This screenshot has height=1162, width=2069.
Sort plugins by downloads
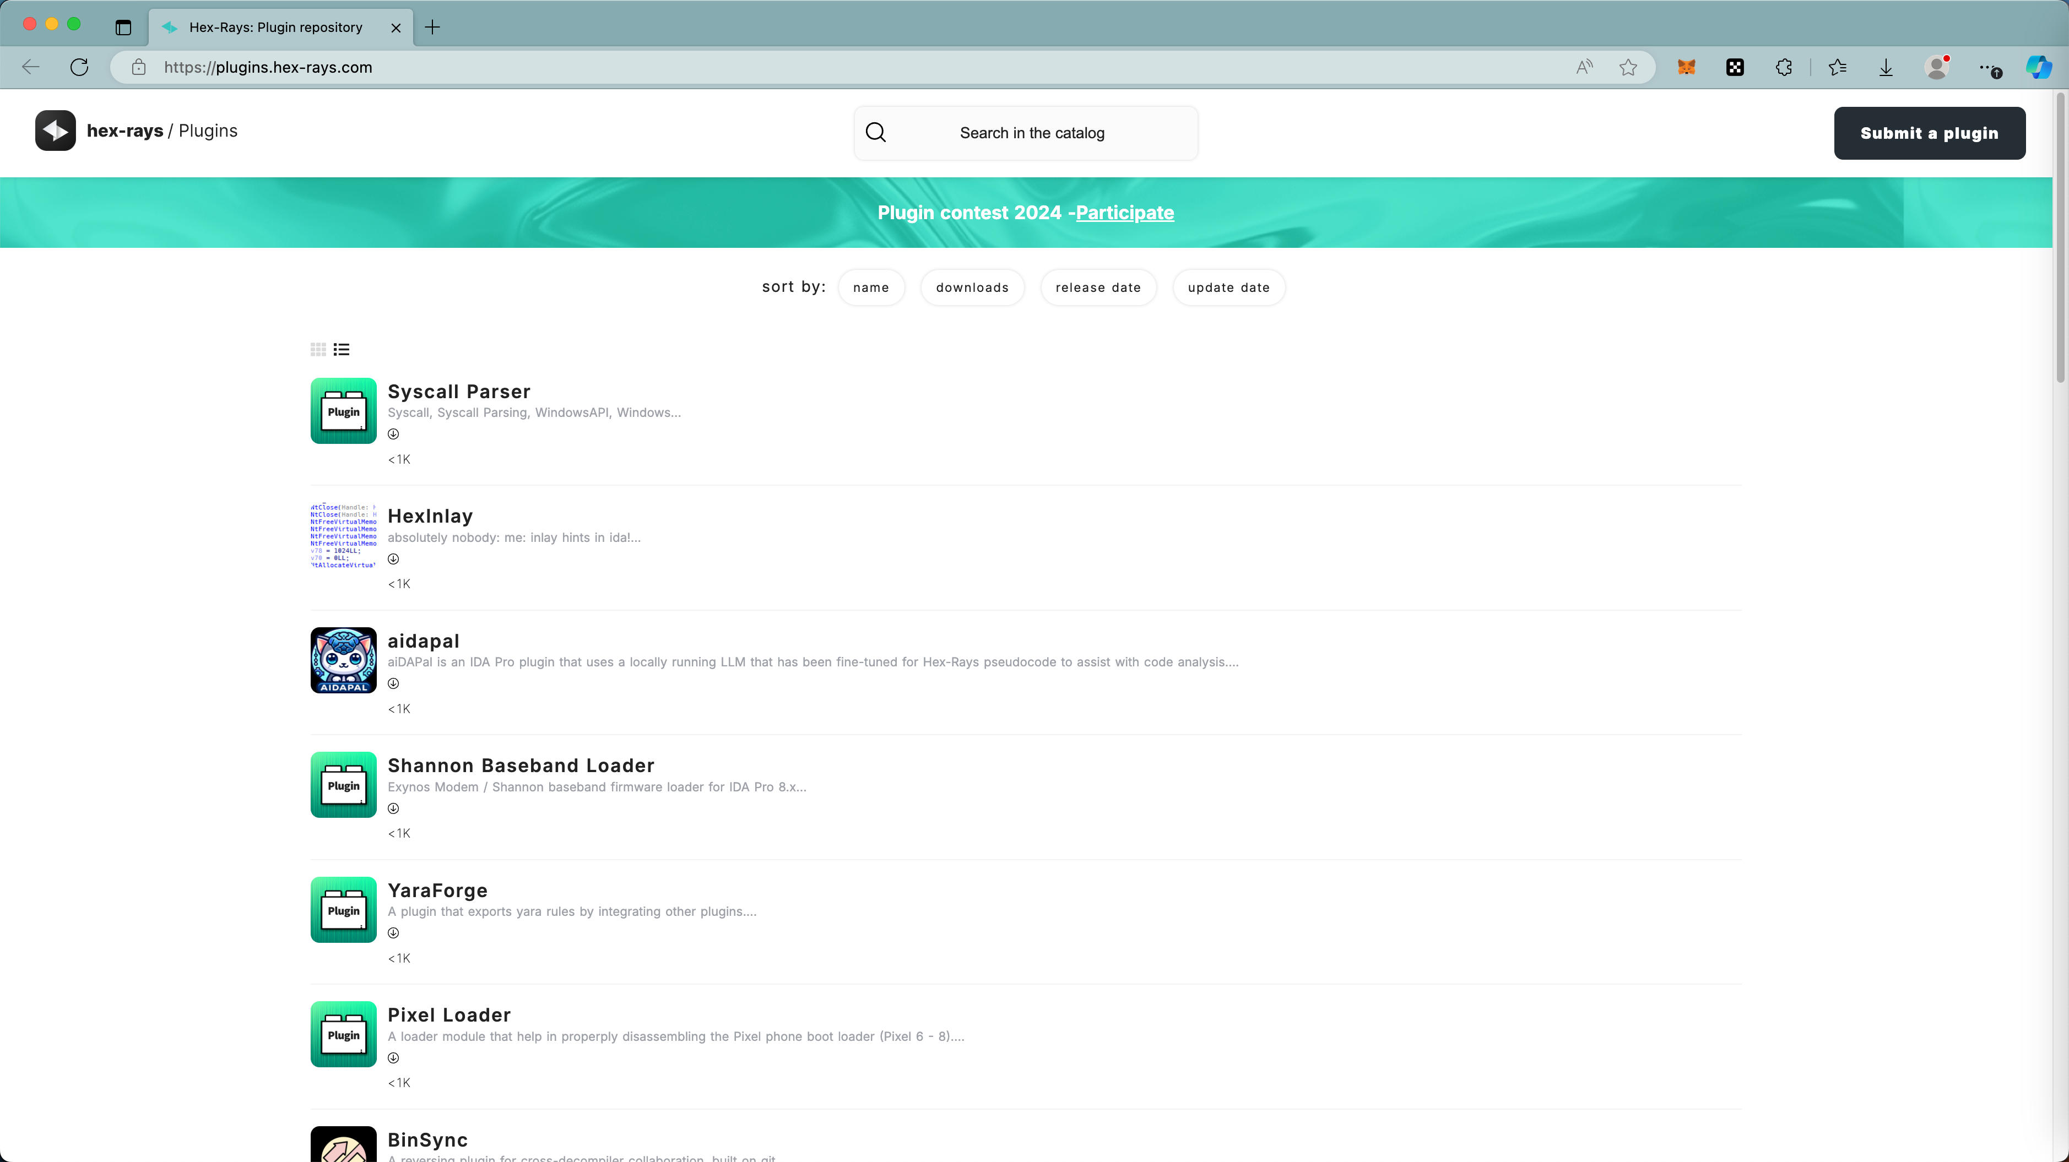click(972, 287)
